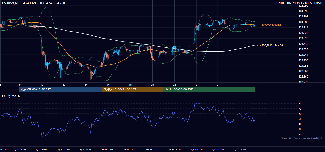The height and width of the screenshot is (152, 325).
Task: Click the 2001-06-29 USD/JPY (M5) heading
Action: [x=300, y=3]
